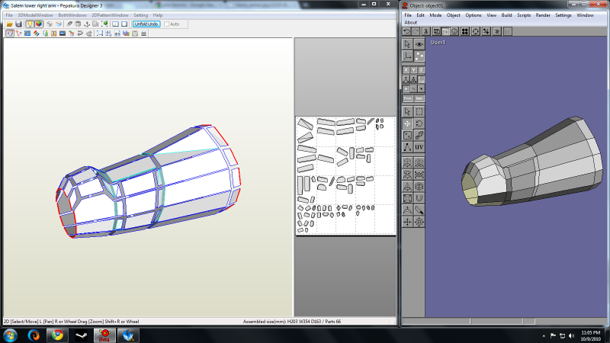The height and width of the screenshot is (343, 610).
Task: Click the undo arrow icon in Object toolbar
Action: (407, 31)
